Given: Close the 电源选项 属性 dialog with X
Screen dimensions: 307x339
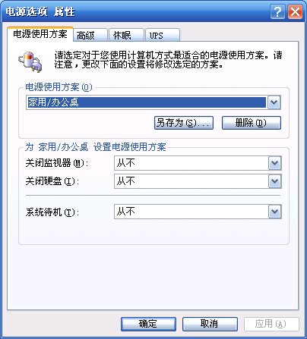Looking at the screenshot, I should [295, 11].
